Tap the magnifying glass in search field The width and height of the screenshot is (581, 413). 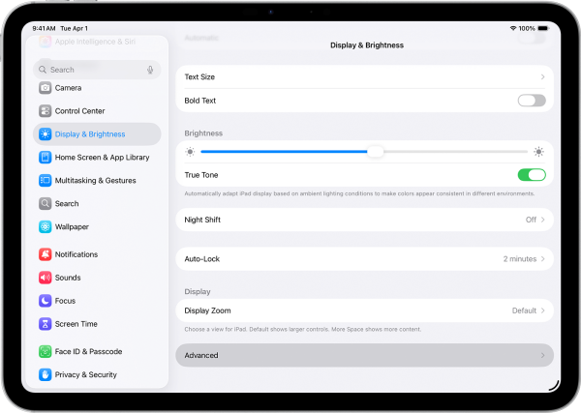click(43, 70)
